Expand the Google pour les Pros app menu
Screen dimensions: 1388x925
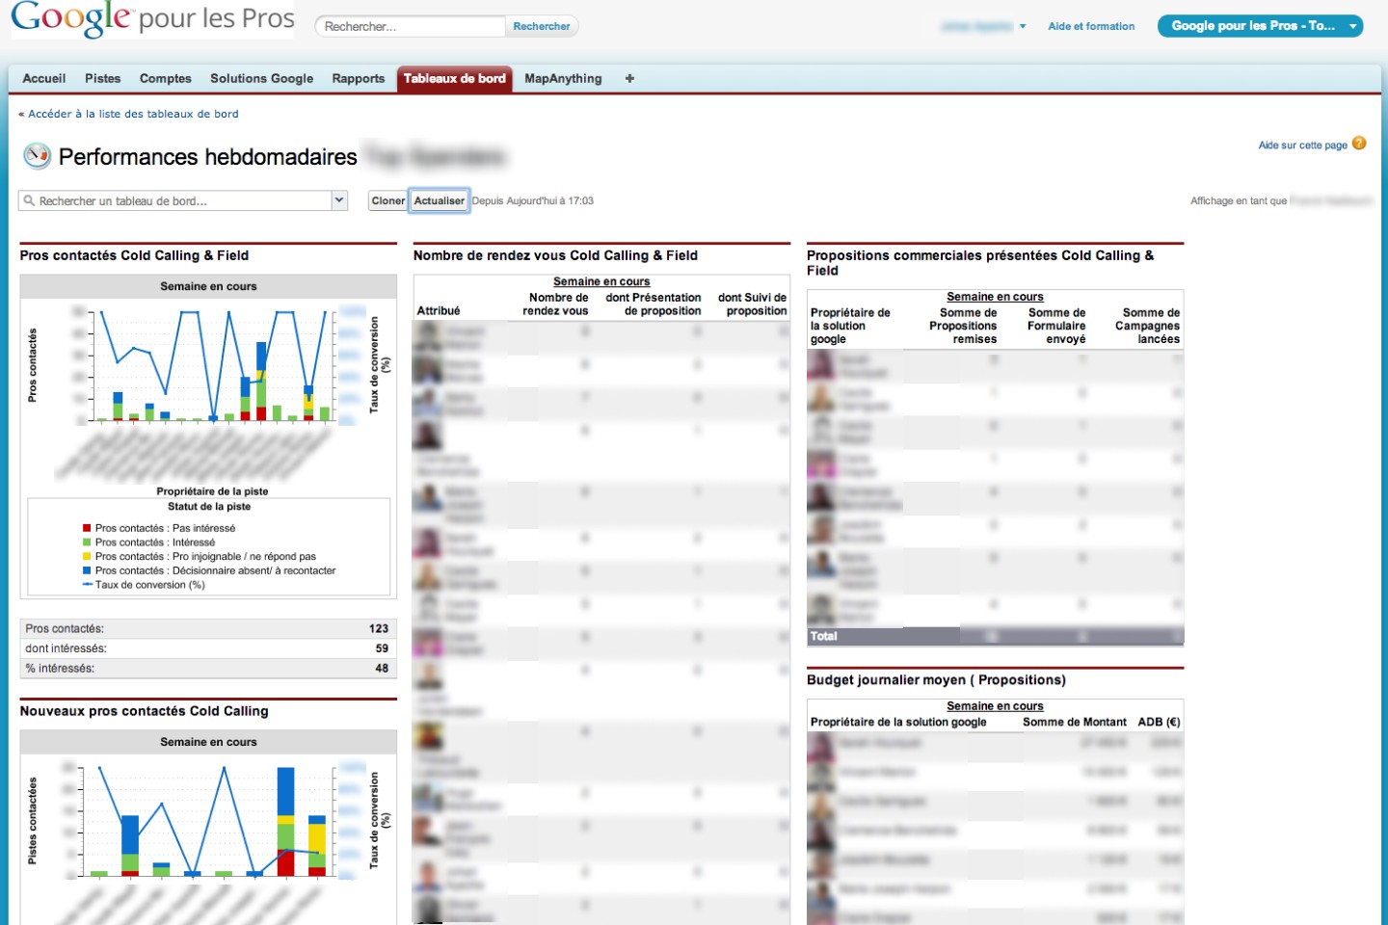pos(1261,26)
